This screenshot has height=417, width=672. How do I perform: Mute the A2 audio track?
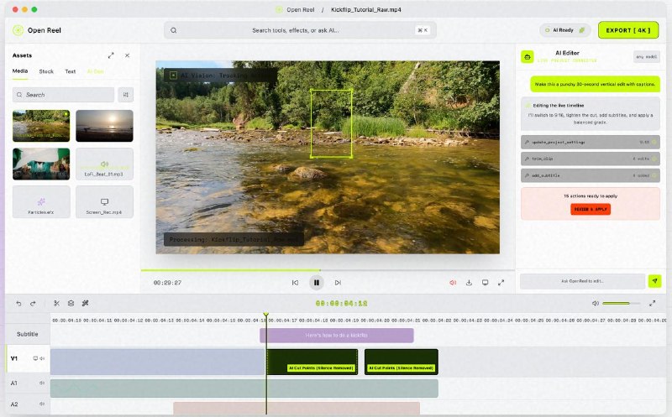point(42,404)
